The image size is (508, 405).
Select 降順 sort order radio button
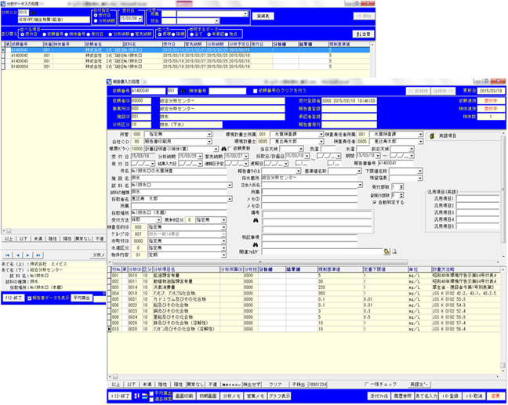[173, 34]
